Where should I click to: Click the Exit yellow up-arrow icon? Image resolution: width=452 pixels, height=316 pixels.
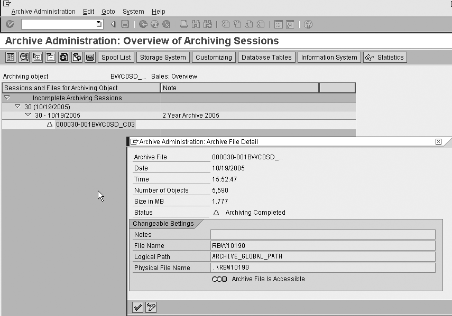click(155, 24)
